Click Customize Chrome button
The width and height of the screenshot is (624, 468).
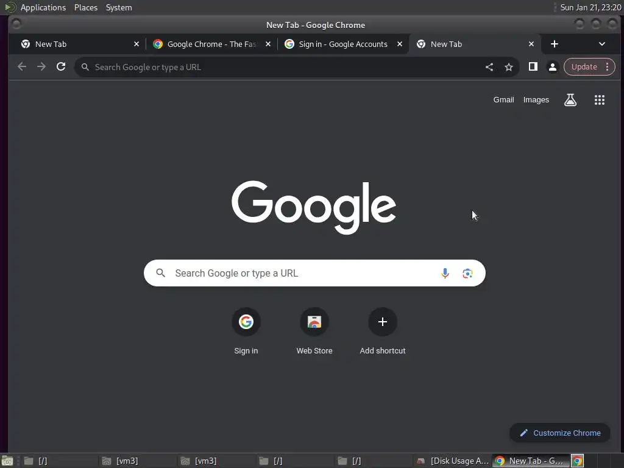click(560, 433)
